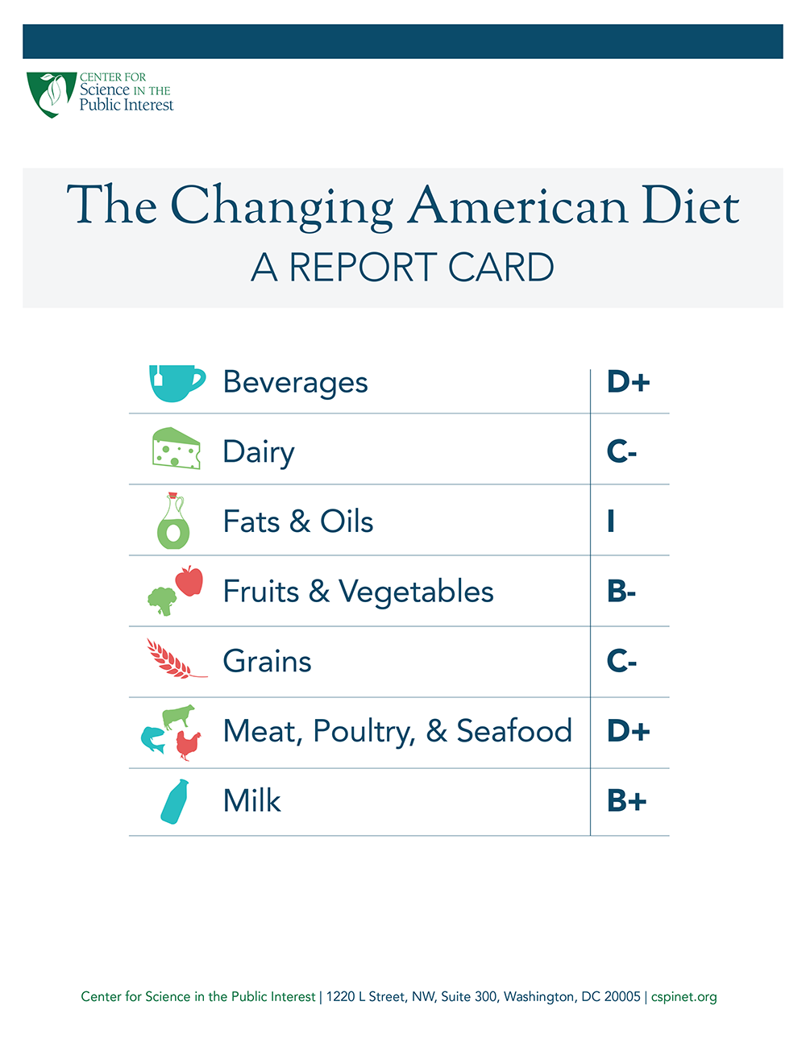Select the Fruits & Vegetables label
This screenshot has width=806, height=1043.
coord(358,592)
